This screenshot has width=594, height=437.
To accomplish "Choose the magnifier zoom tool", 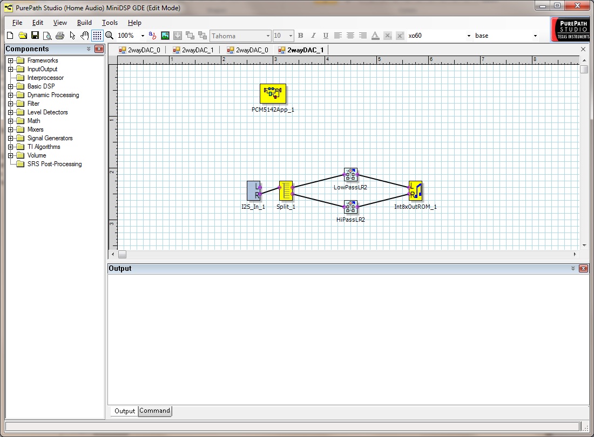I will 110,36.
